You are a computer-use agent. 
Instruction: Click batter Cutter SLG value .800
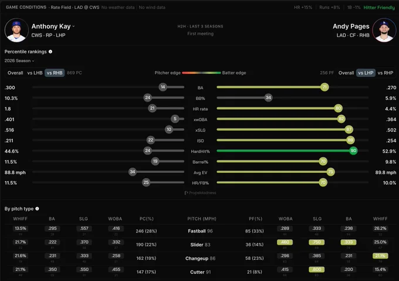[316, 269]
